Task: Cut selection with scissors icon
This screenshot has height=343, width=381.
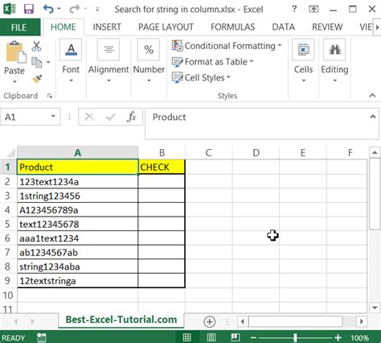Action: pos(36,46)
